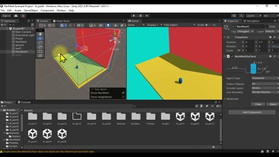The width and height of the screenshot is (279, 157).
Task: Open Free Aspect dropdown in Game view
Action: coord(179,25)
